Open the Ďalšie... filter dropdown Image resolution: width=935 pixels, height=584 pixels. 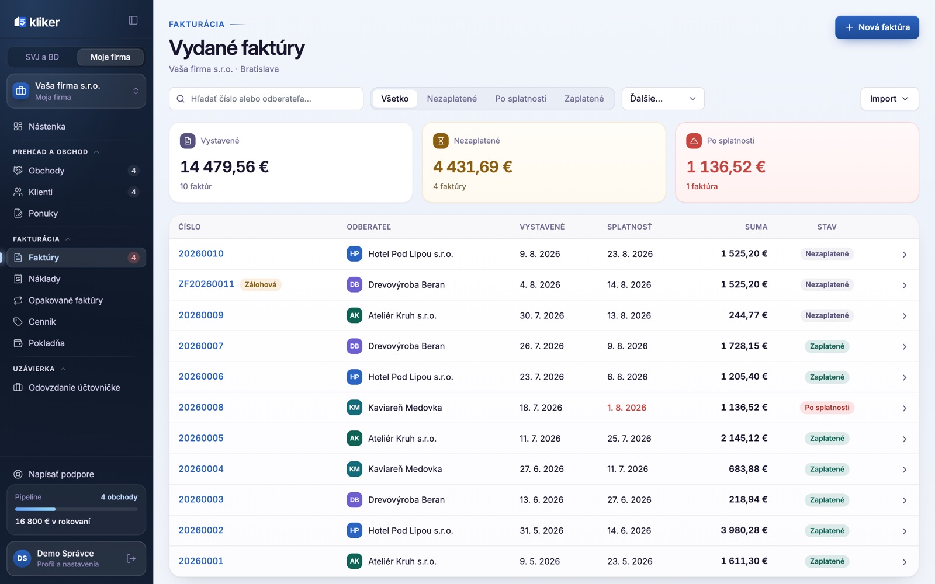click(663, 99)
